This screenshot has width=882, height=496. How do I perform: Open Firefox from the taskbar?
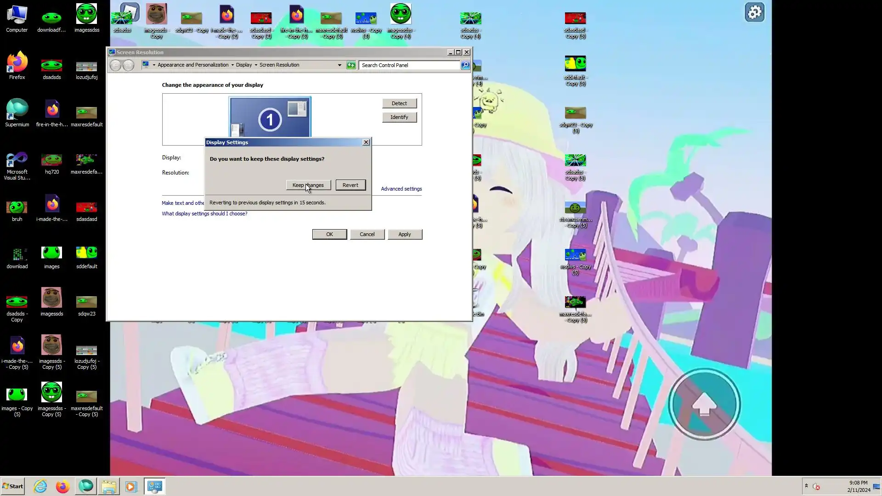click(x=62, y=486)
